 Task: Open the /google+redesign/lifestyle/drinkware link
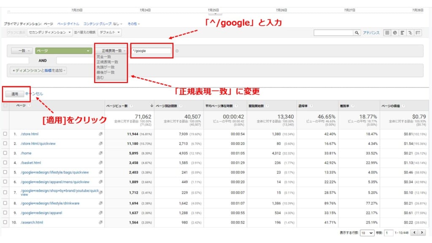coord(50,203)
